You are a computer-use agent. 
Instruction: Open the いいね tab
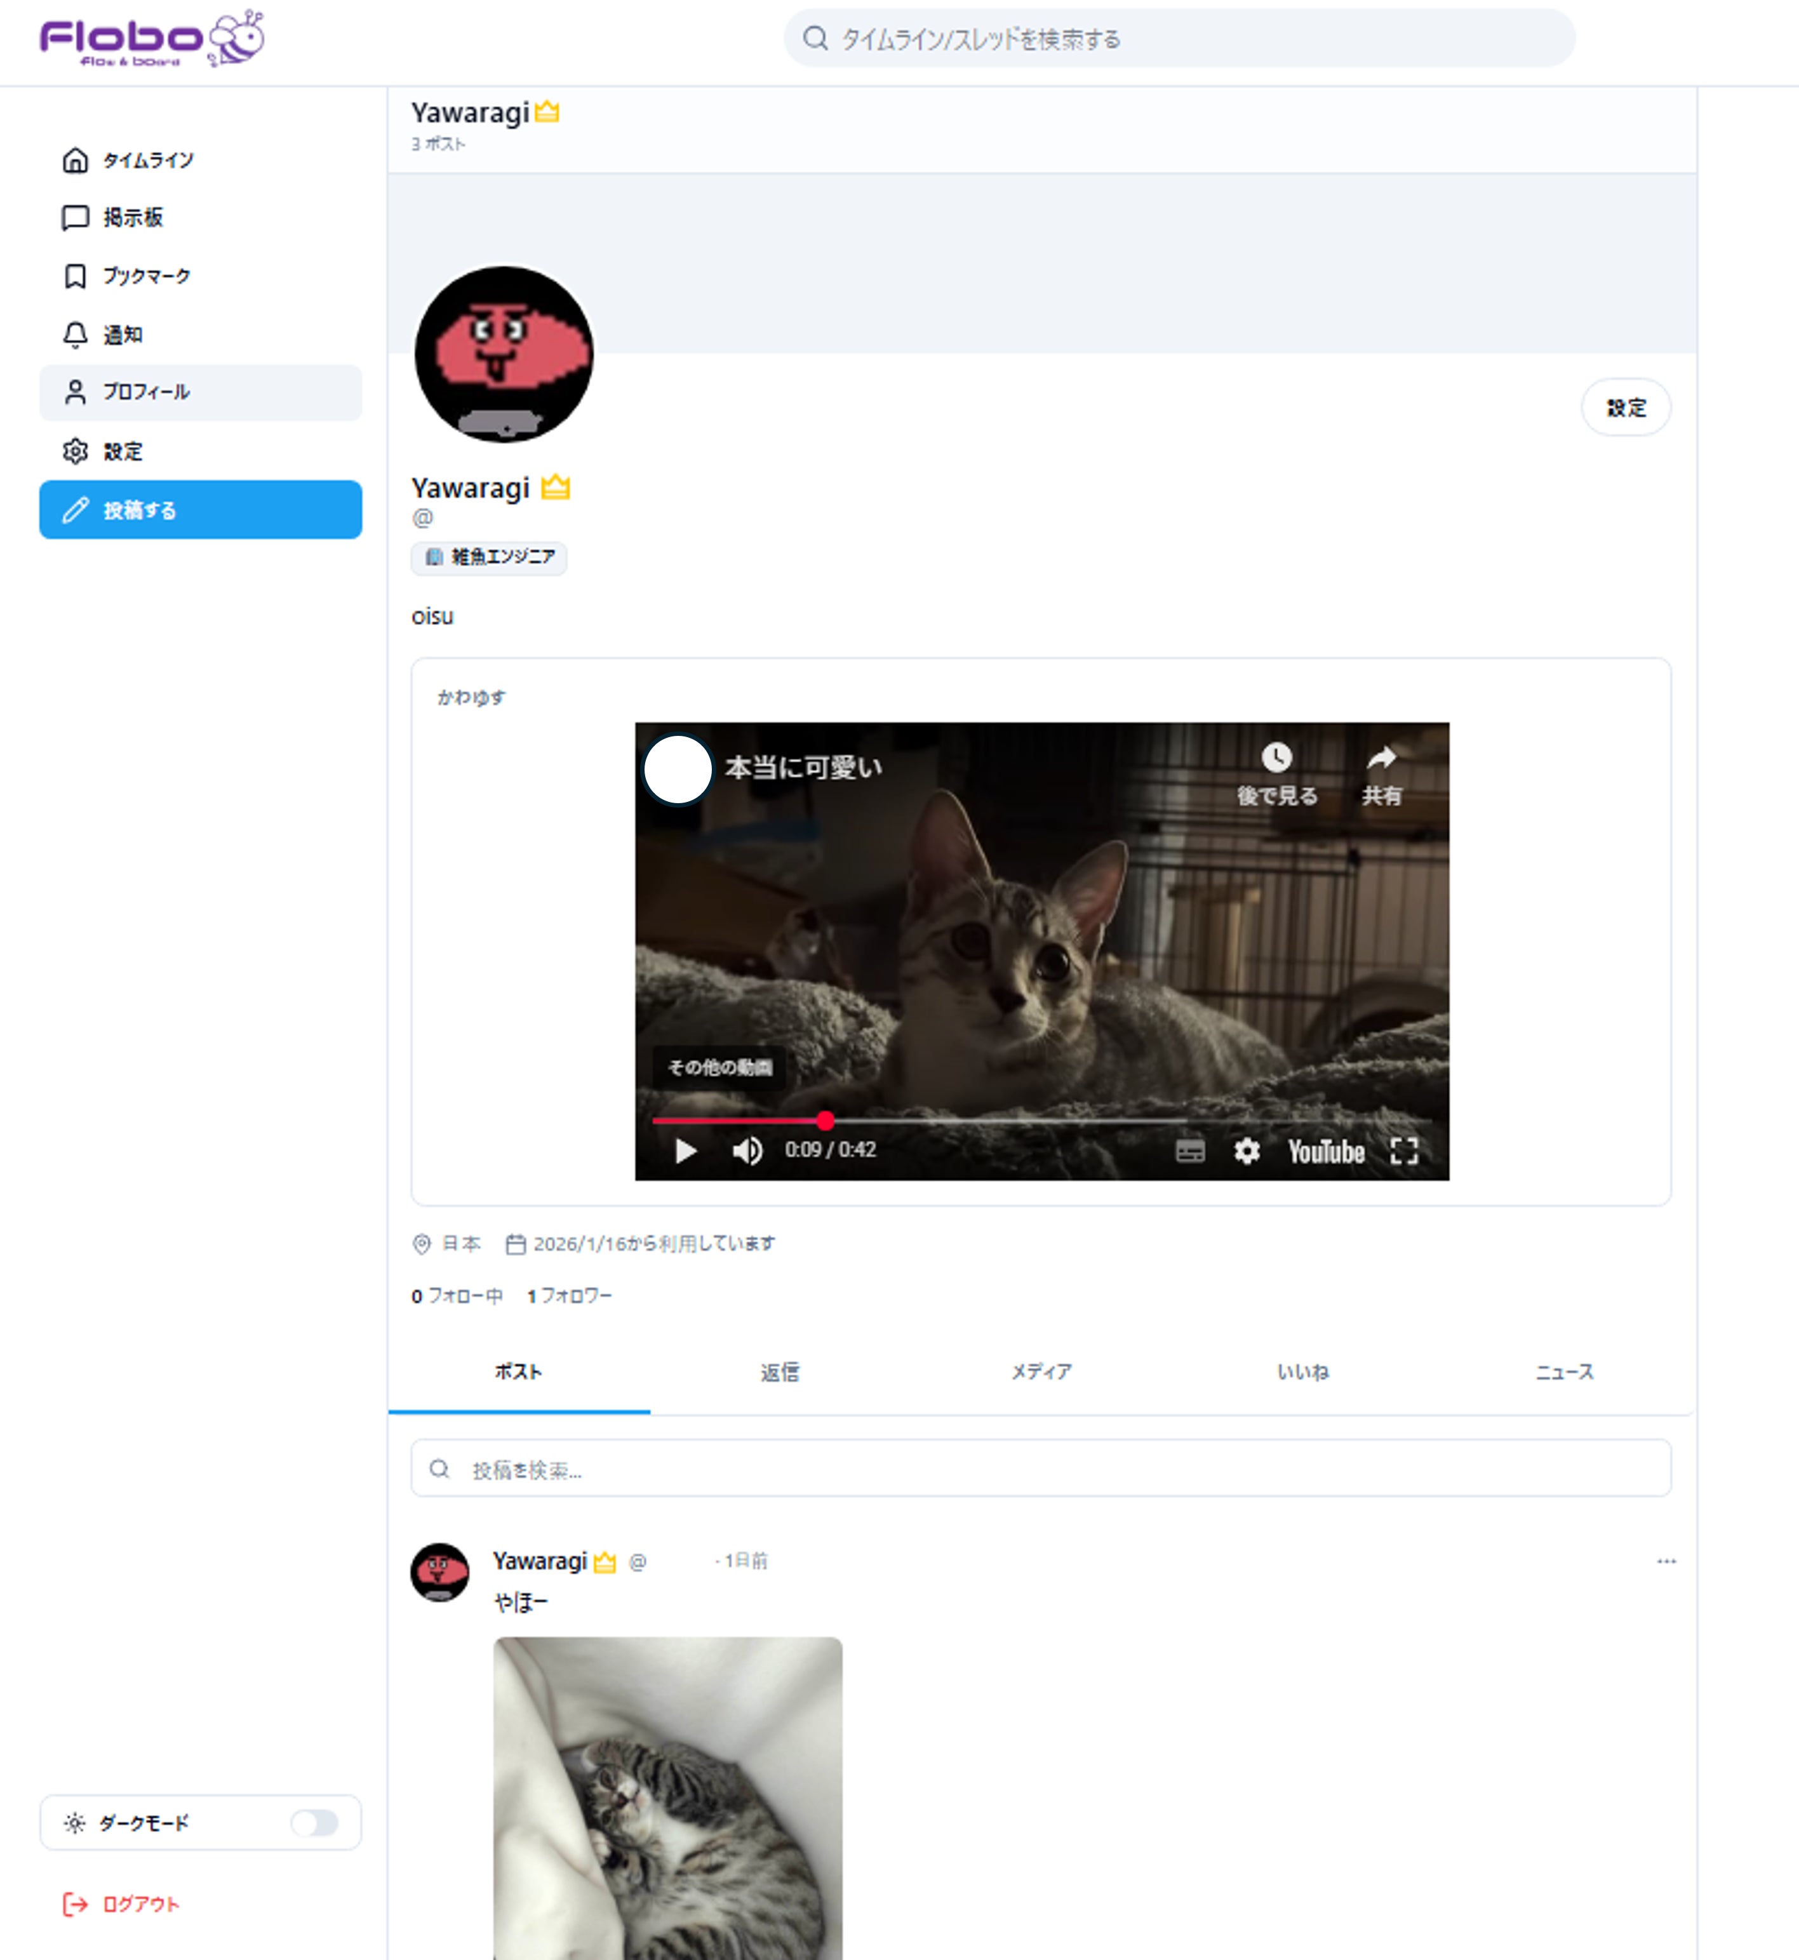point(1302,1372)
